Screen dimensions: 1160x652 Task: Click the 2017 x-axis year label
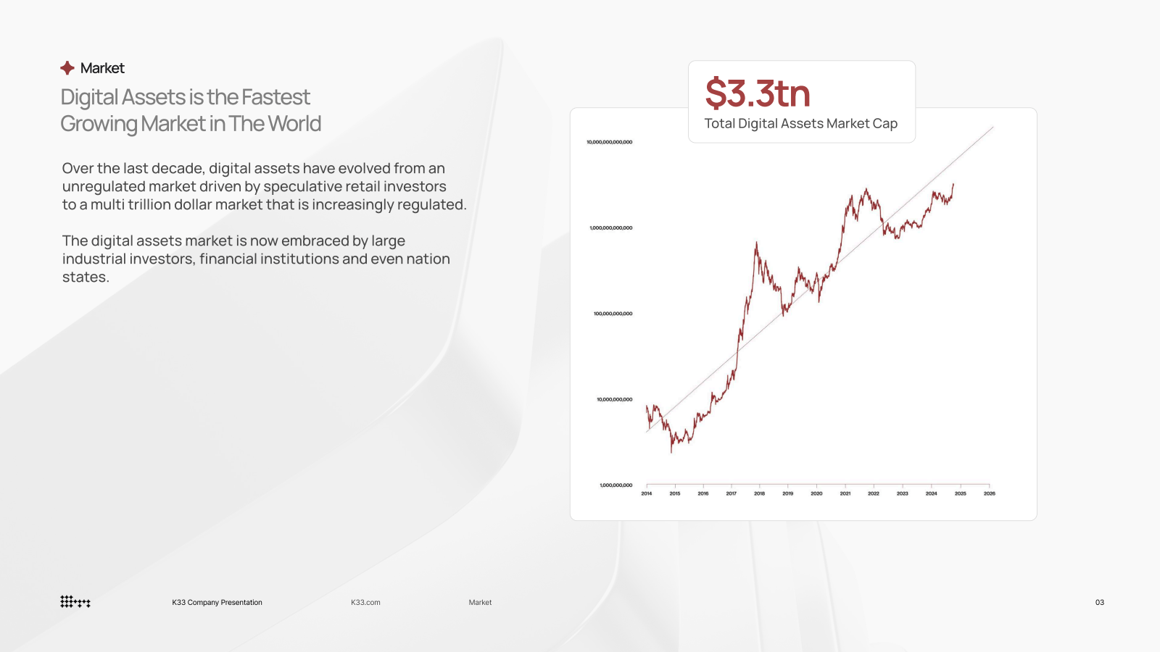[x=732, y=493]
